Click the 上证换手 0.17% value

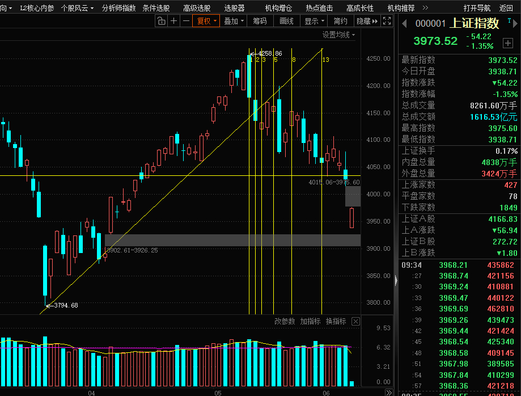click(x=506, y=151)
